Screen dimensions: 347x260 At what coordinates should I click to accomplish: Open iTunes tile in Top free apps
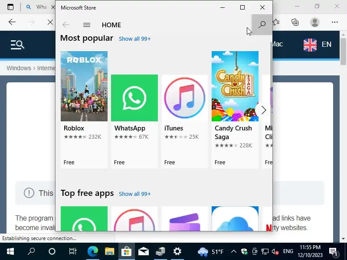click(x=134, y=219)
